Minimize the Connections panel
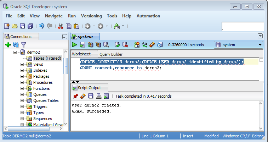The image size is (268, 142). pos(64,37)
